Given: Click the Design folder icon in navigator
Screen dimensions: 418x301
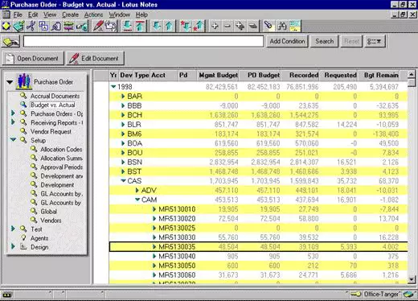Looking at the screenshot, I should 23,247.
